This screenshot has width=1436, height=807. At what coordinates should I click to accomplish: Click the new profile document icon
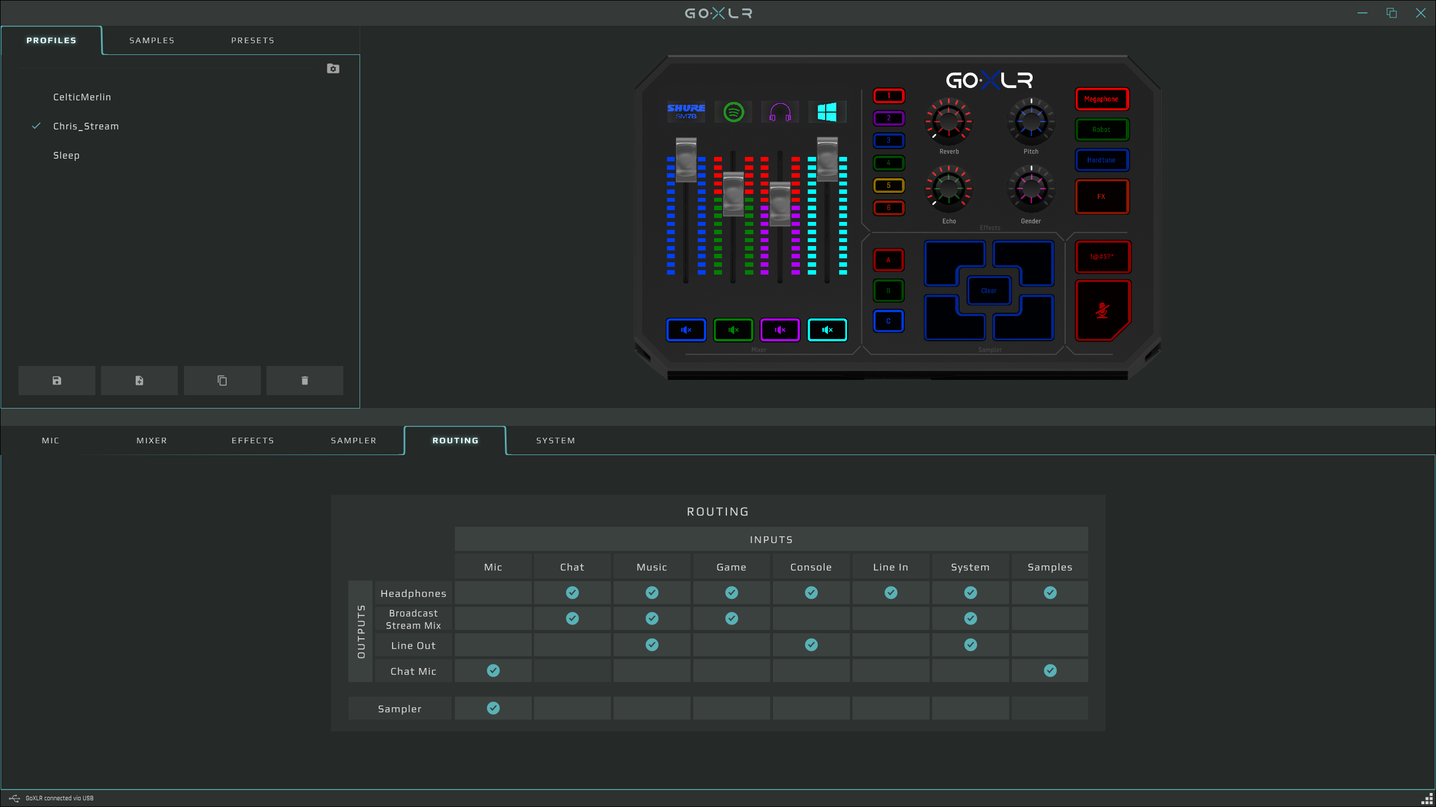(x=139, y=381)
